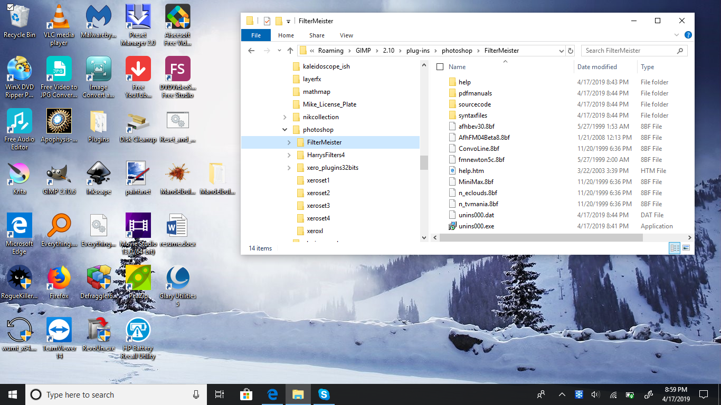Select the unins000.exe file
The height and width of the screenshot is (405, 721).
click(476, 226)
